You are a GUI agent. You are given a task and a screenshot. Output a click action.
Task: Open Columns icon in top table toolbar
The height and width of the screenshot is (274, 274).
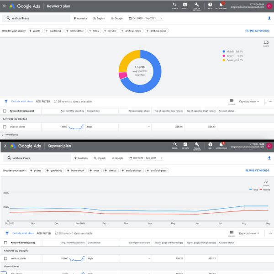pos(232,101)
